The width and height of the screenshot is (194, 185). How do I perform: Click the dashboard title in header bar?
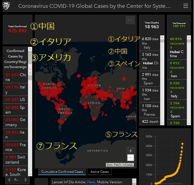(94, 6)
